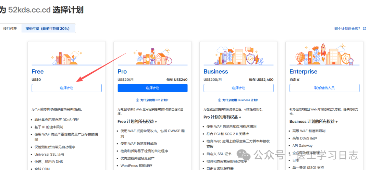Viewport: 370px width, 170px height.
Task: Click Pro 计划的所有权益 + heading
Action: coord(222,117)
